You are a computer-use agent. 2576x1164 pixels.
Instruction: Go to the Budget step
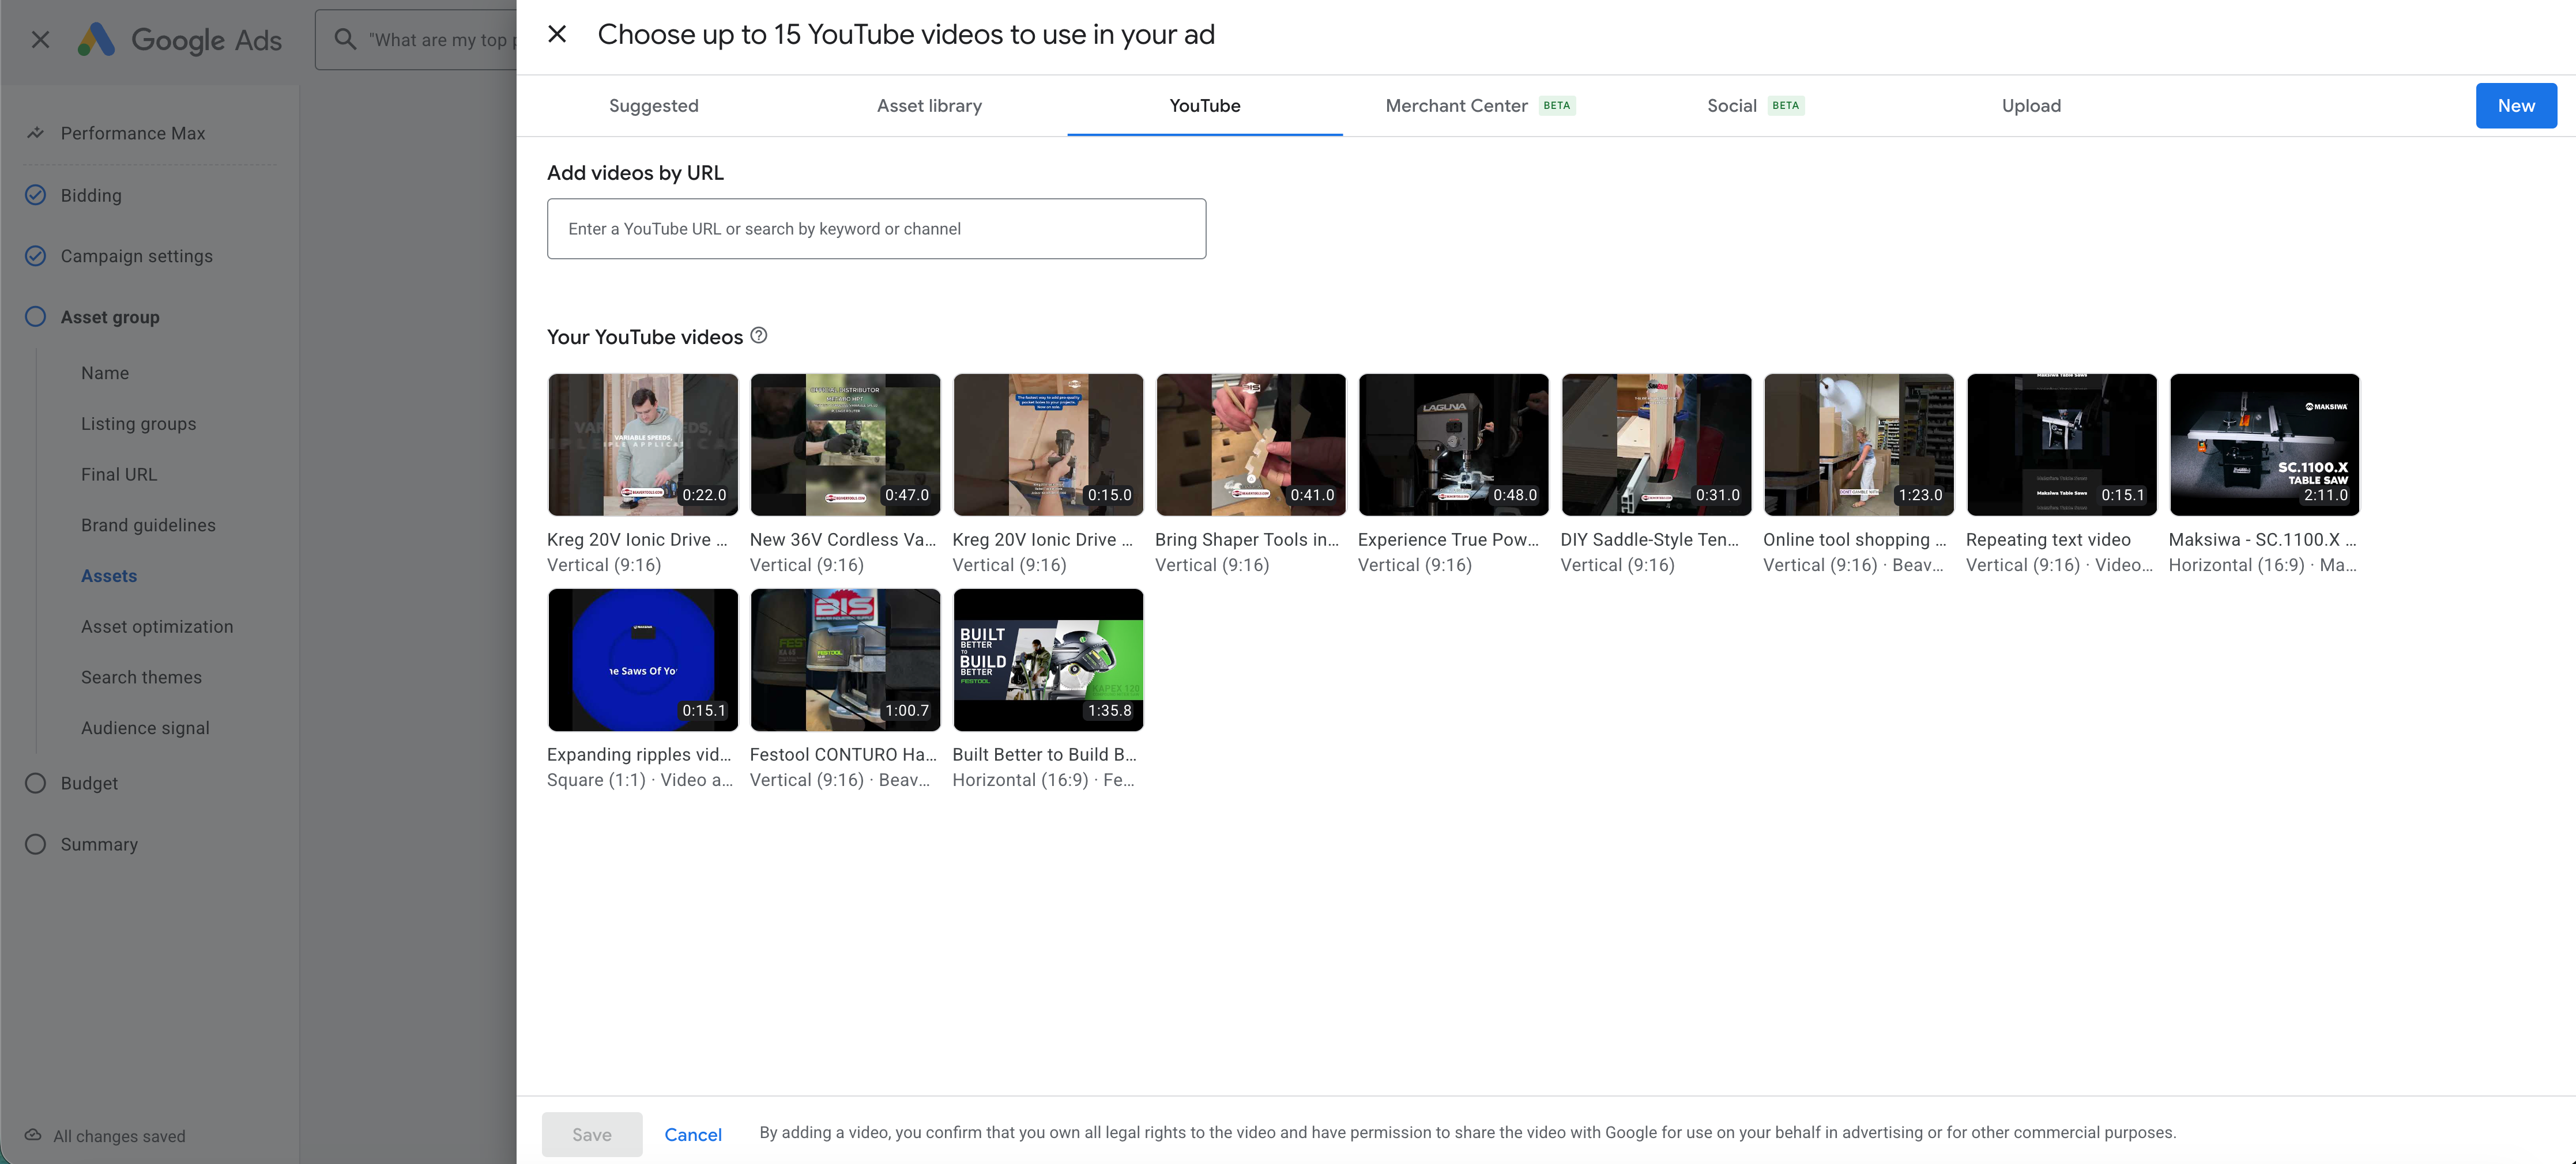point(89,783)
